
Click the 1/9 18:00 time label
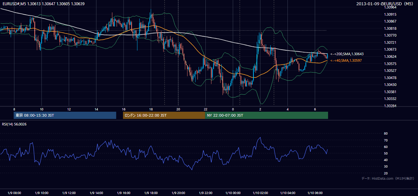click(x=151, y=193)
